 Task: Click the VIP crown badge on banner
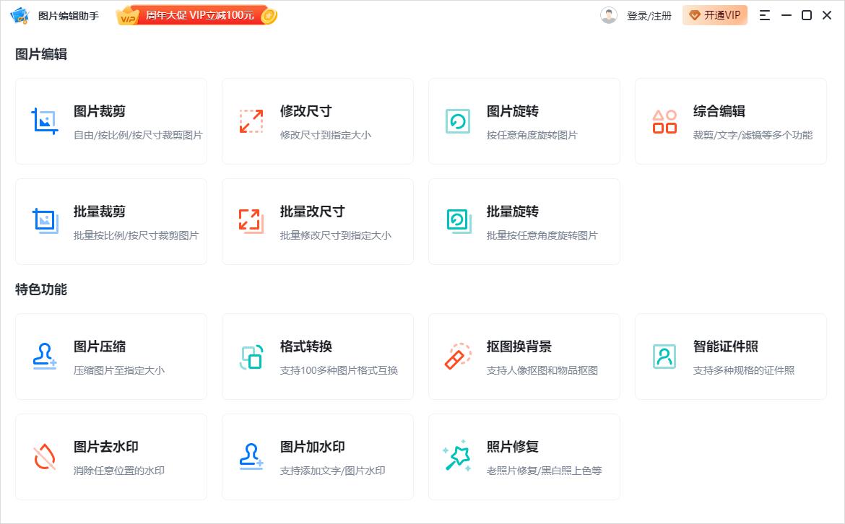[127, 16]
